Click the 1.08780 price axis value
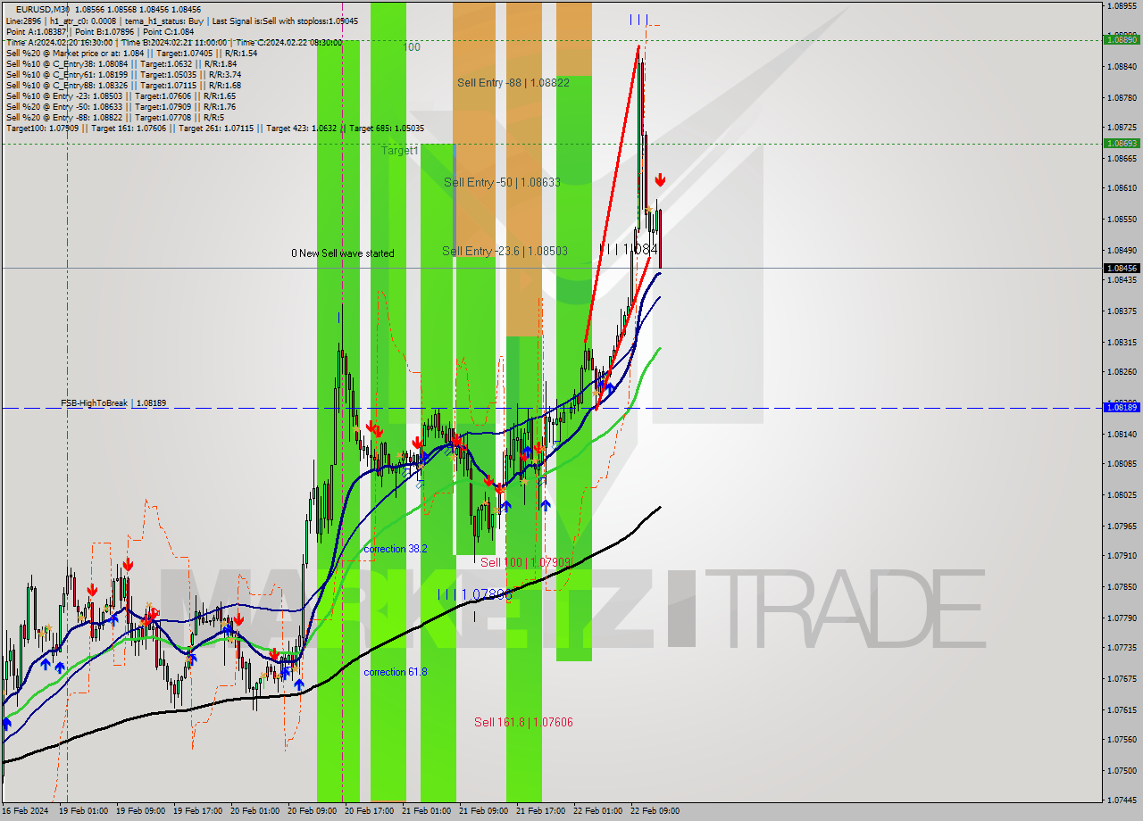 pyautogui.click(x=1122, y=97)
